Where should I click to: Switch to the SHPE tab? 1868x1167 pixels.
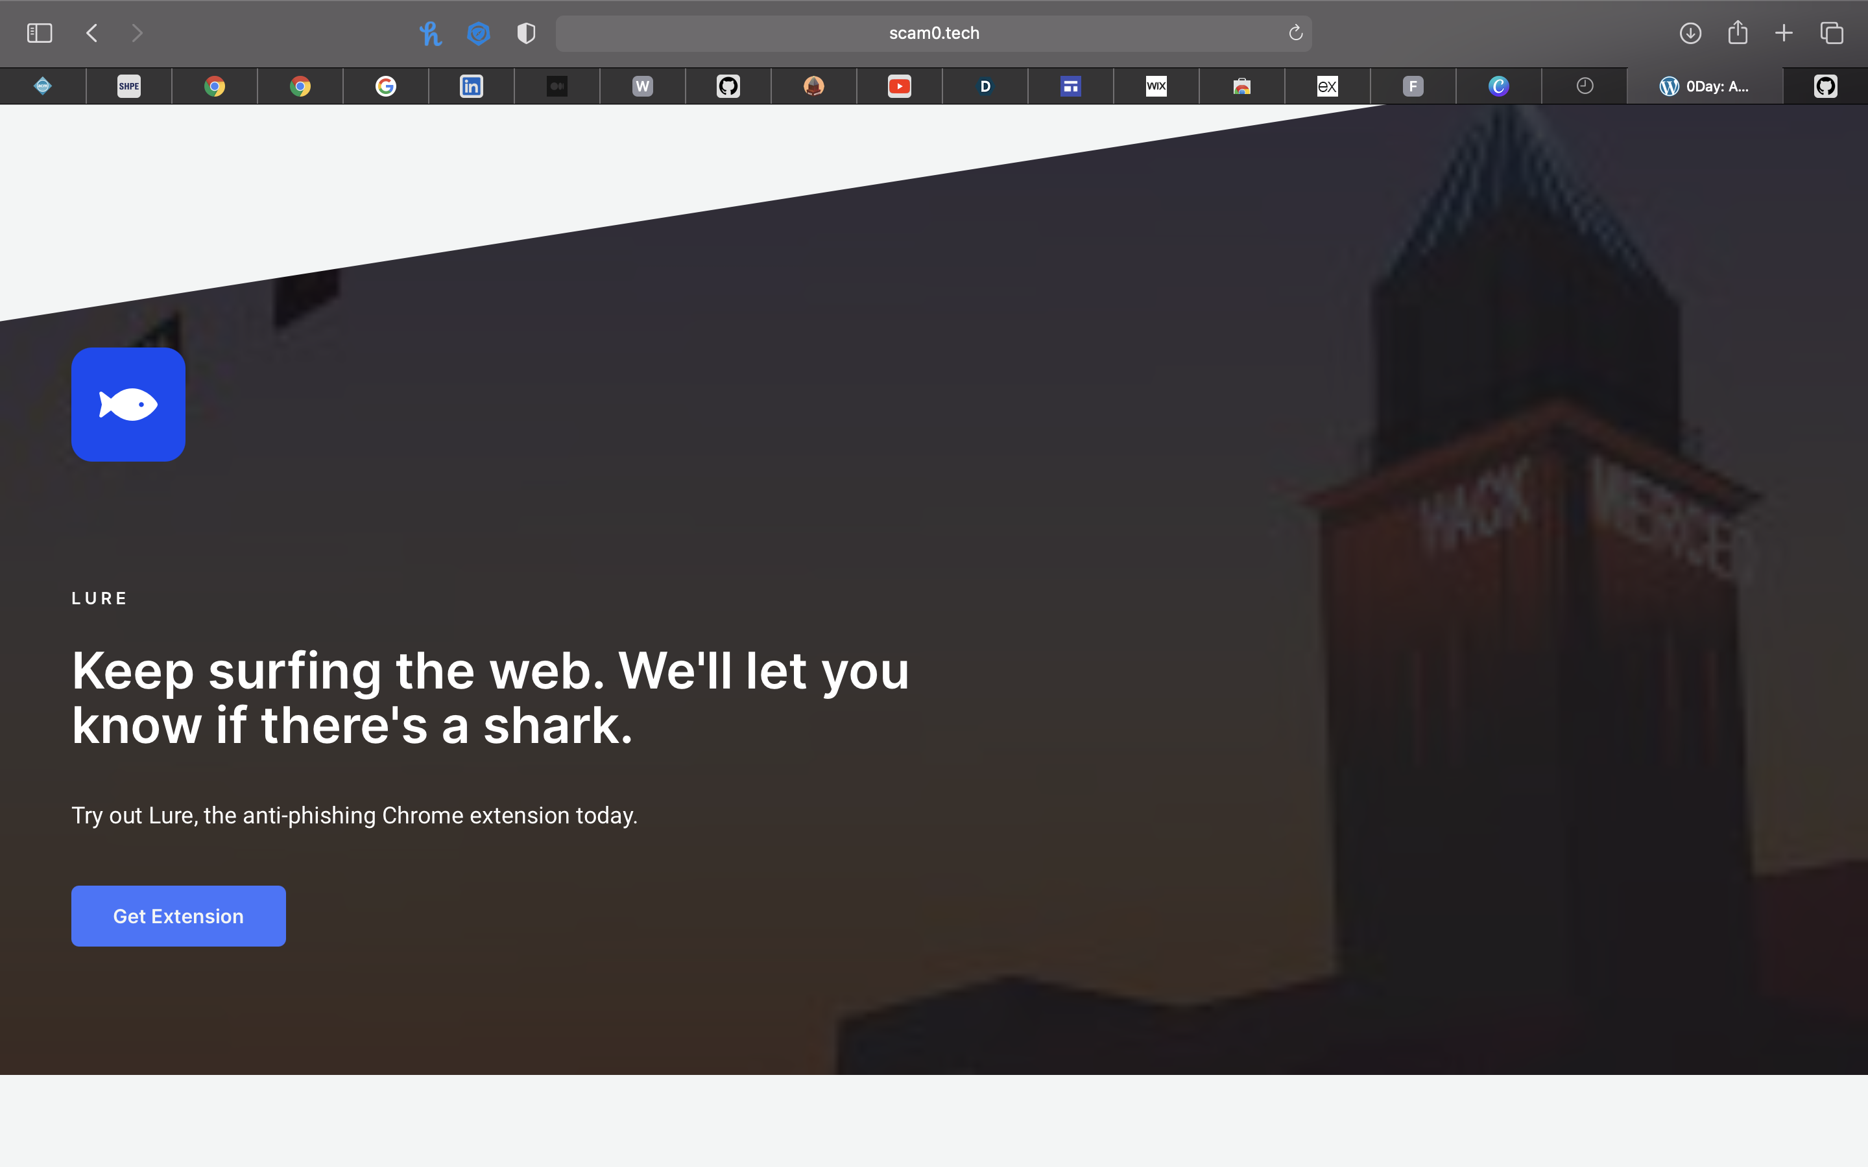pyautogui.click(x=129, y=86)
